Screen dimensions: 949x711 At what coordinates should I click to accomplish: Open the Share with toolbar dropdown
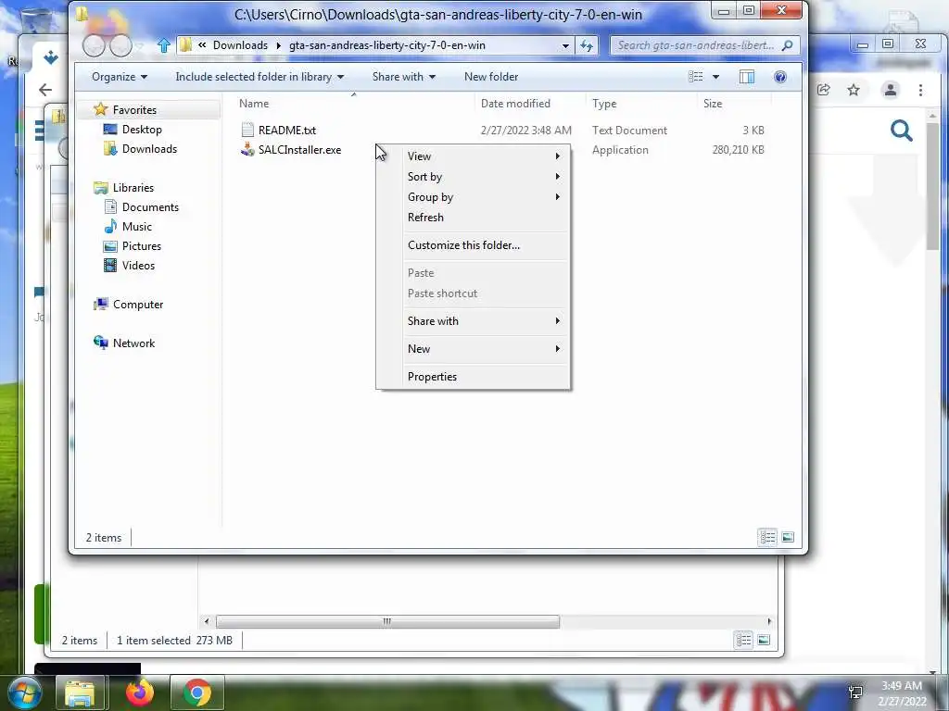(404, 77)
